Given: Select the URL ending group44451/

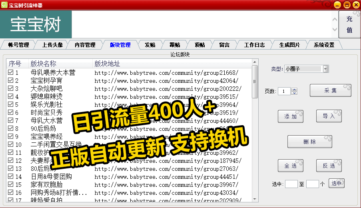Looking at the screenshot, I should (x=166, y=177).
